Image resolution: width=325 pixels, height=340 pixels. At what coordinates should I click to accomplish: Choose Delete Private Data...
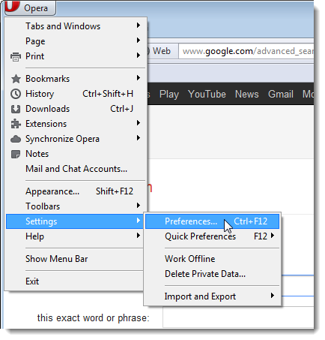(212, 274)
